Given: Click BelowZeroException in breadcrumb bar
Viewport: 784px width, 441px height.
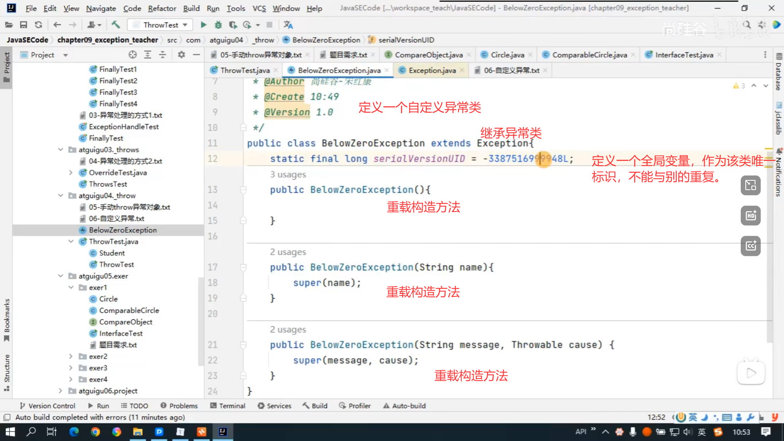Looking at the screenshot, I should point(326,40).
